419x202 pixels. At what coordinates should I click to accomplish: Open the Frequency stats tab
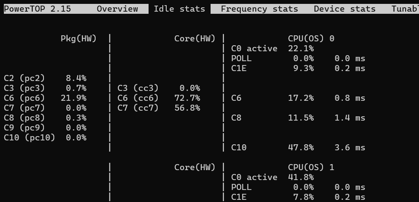coord(259,9)
